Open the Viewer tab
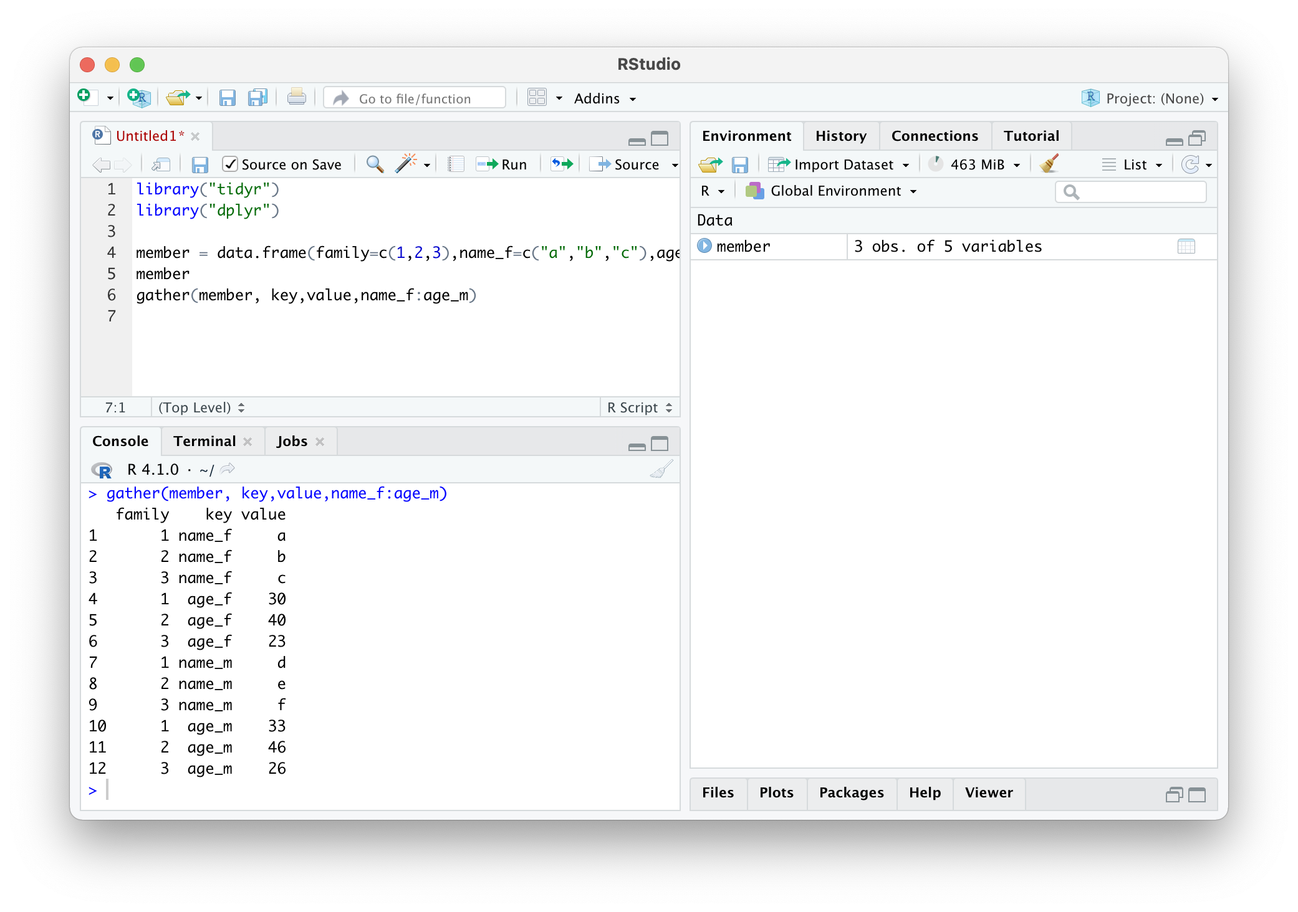1298x912 pixels. [989, 792]
